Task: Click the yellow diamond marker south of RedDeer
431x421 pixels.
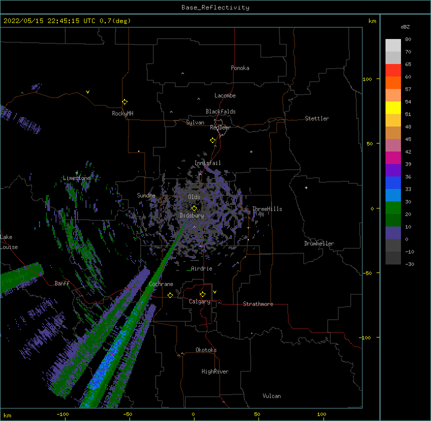Action: tap(212, 140)
